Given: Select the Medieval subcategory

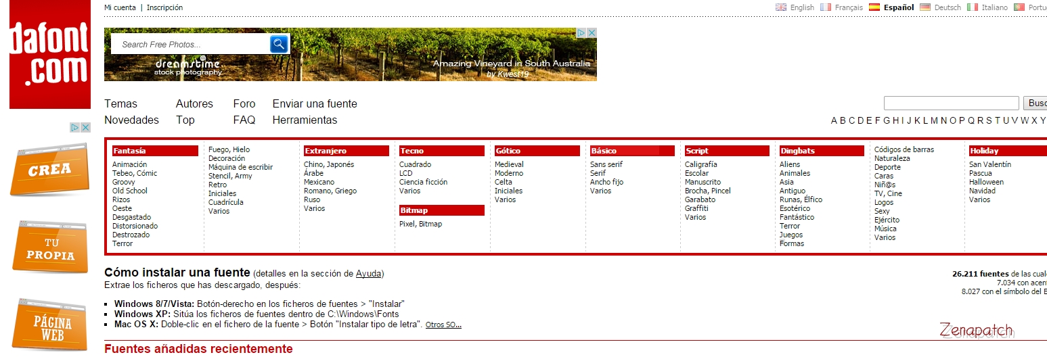Looking at the screenshot, I should (x=509, y=164).
